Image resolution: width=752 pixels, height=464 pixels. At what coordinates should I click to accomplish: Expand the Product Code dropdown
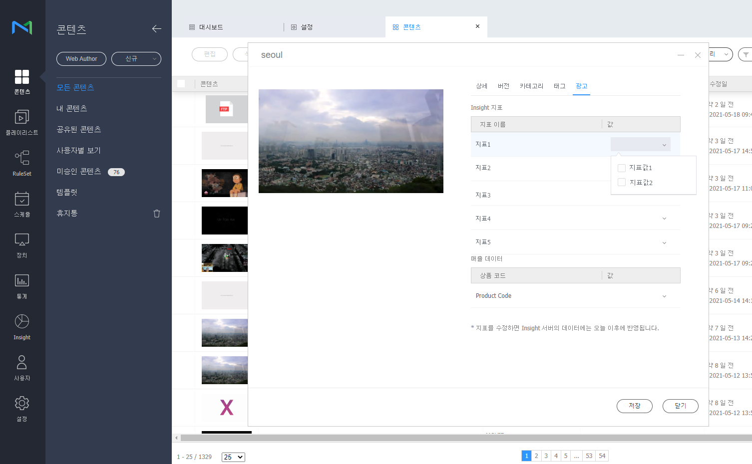(x=664, y=296)
